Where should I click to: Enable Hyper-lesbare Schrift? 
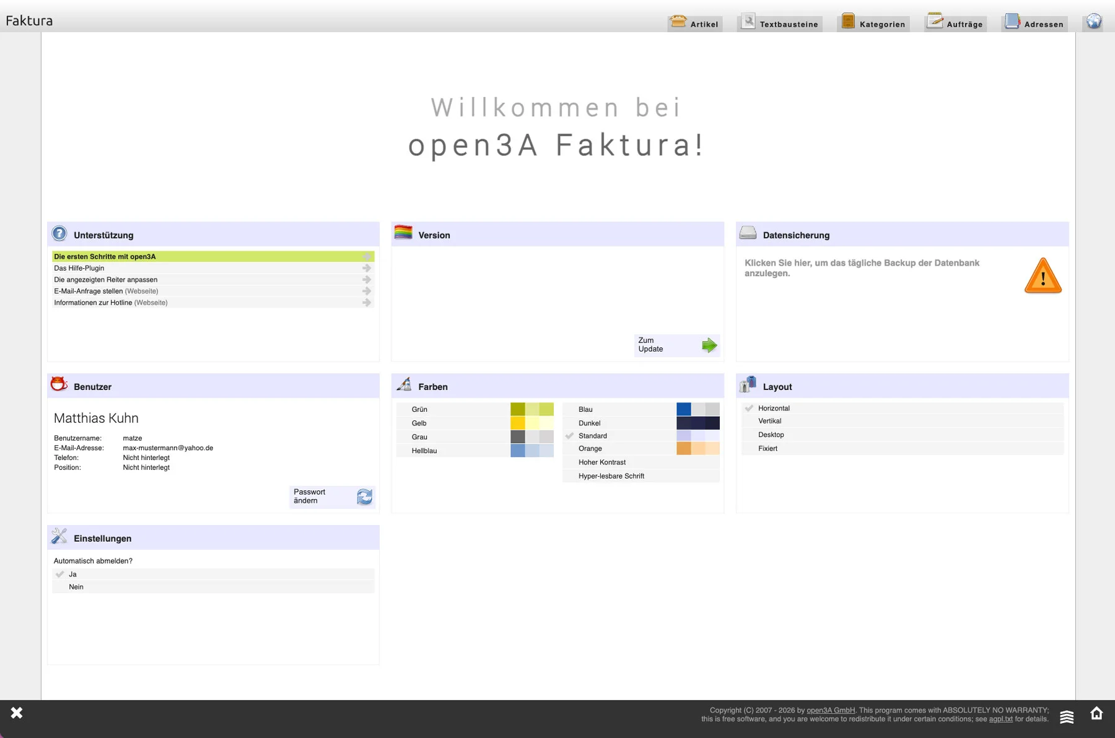tap(641, 476)
